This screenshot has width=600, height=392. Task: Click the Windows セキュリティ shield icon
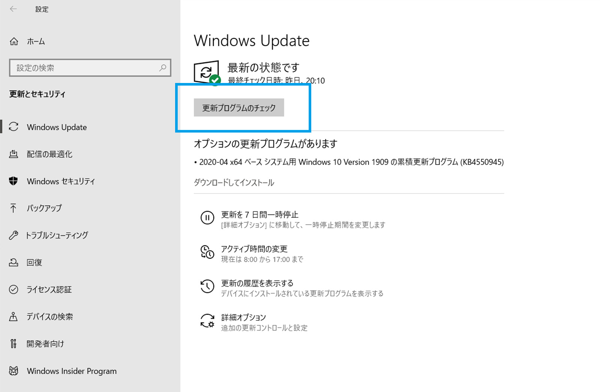click(13, 181)
